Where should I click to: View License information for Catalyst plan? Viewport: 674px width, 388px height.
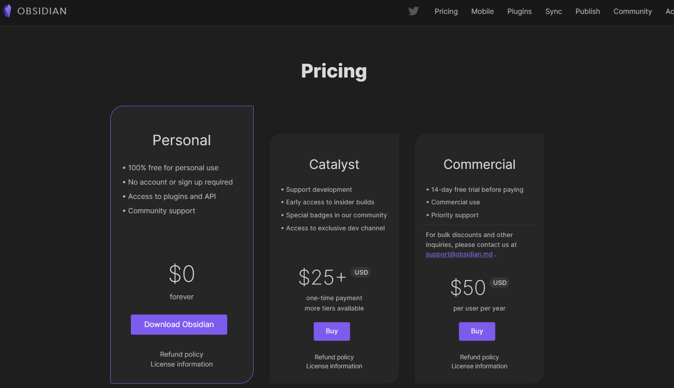click(334, 366)
